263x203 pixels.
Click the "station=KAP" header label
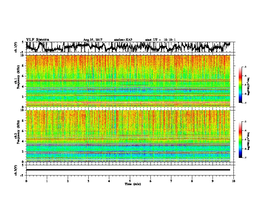[x=123, y=40]
